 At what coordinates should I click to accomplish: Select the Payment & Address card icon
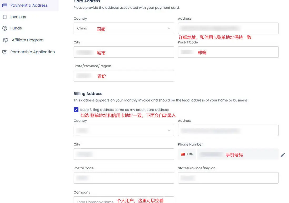pos(4,5)
